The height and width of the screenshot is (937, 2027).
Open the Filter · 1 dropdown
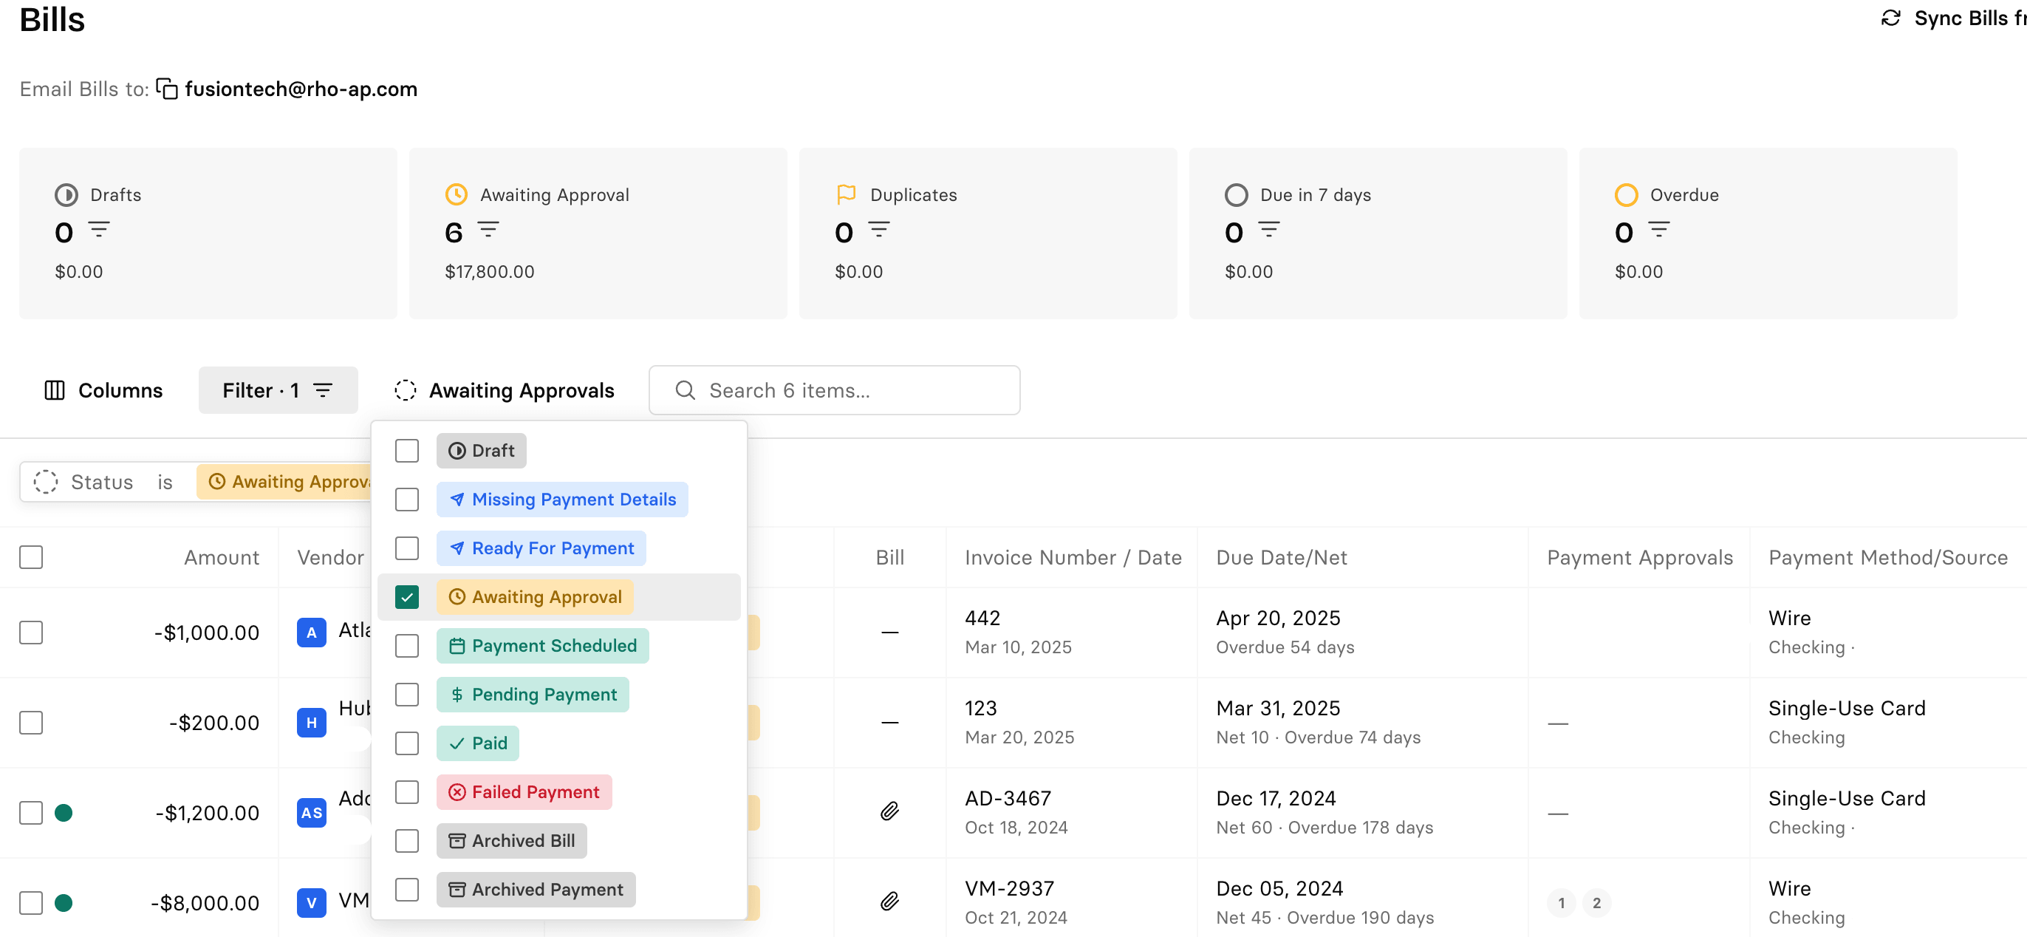click(x=278, y=391)
